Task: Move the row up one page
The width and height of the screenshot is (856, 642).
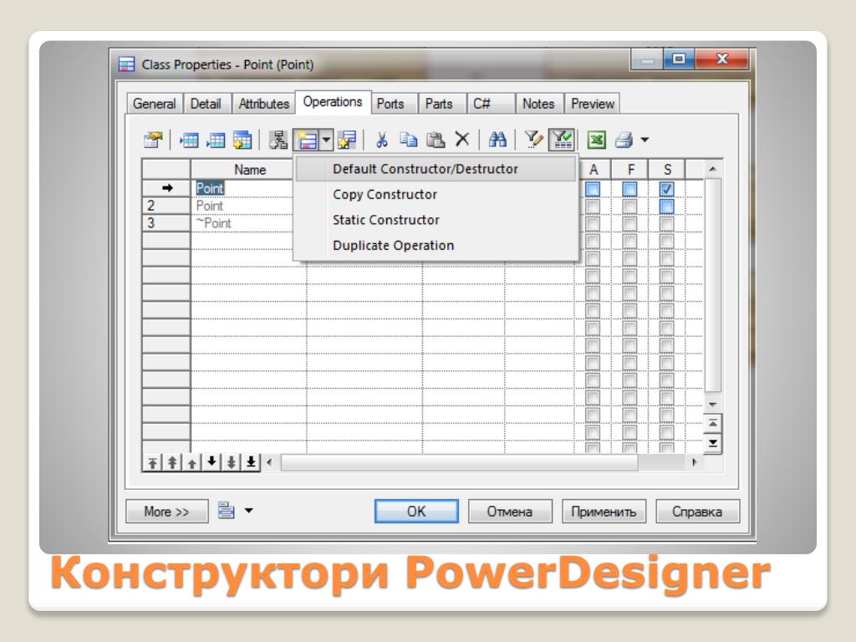Action: pyautogui.click(x=172, y=463)
